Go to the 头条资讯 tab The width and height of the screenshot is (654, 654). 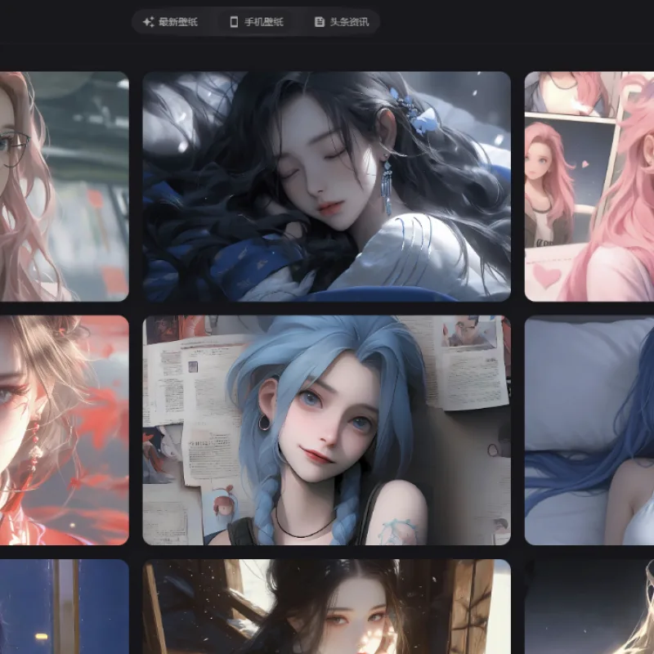tap(342, 22)
